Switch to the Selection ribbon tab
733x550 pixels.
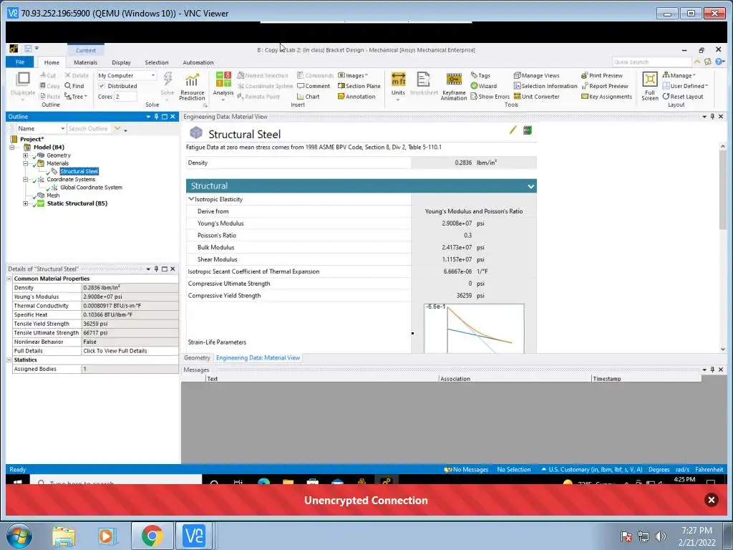(x=156, y=63)
